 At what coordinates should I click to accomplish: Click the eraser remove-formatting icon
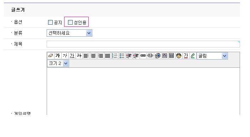(x=51, y=56)
